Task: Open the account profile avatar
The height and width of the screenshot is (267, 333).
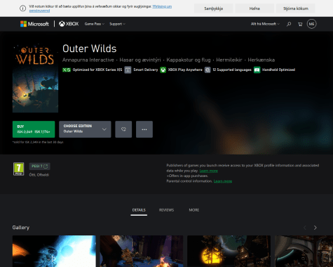Action: click(x=311, y=24)
